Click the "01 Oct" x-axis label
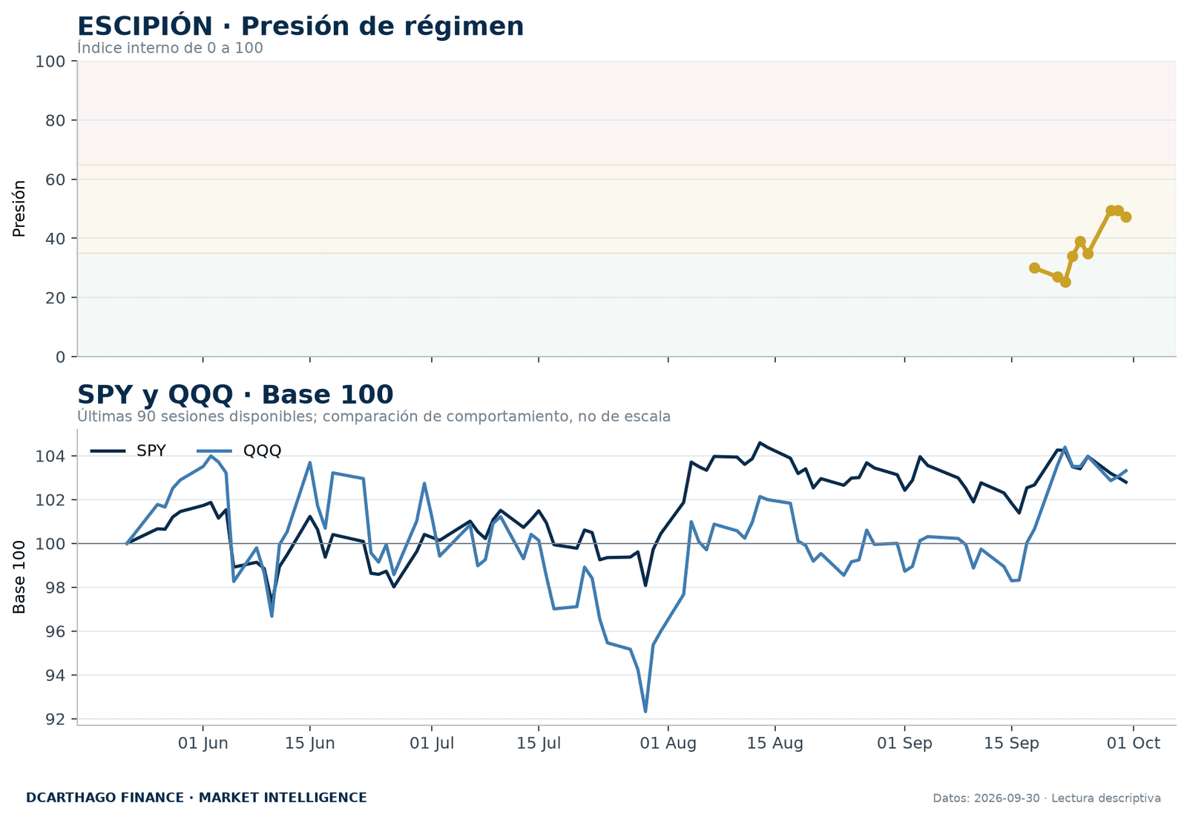Image resolution: width=1187 pixels, height=817 pixels. click(x=1134, y=744)
